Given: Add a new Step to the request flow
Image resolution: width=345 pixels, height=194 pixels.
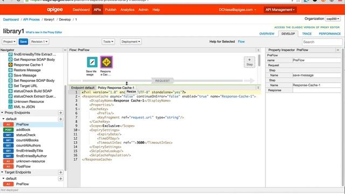Looking at the screenshot, I should click(x=249, y=62).
